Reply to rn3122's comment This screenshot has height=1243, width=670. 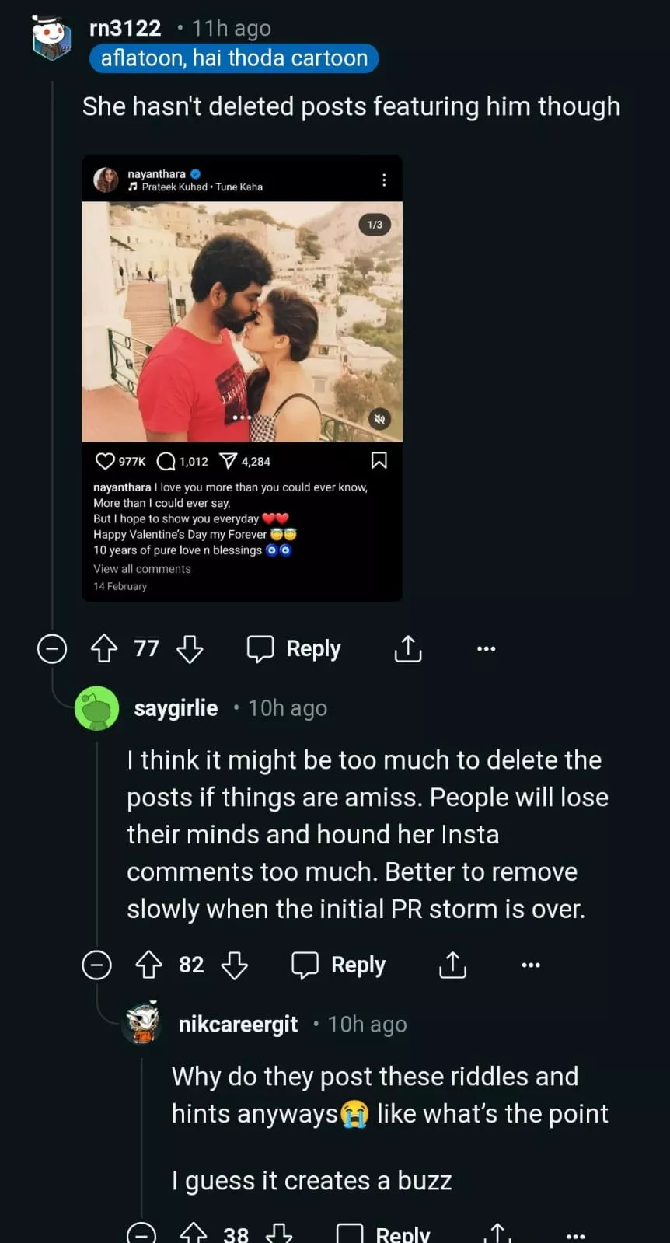coord(295,648)
